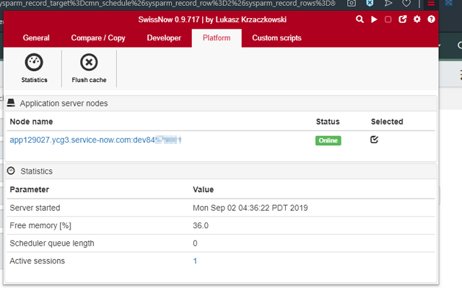
Task: Click the play icon in SwissNow header
Action: pyautogui.click(x=374, y=19)
